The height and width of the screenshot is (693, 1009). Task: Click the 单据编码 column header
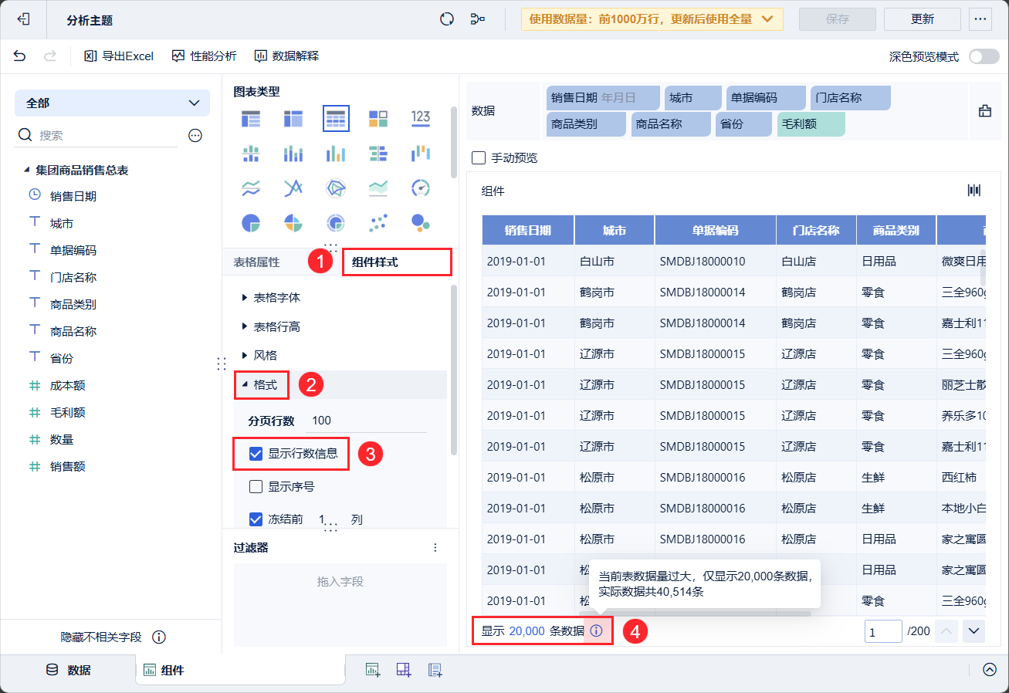tap(716, 231)
